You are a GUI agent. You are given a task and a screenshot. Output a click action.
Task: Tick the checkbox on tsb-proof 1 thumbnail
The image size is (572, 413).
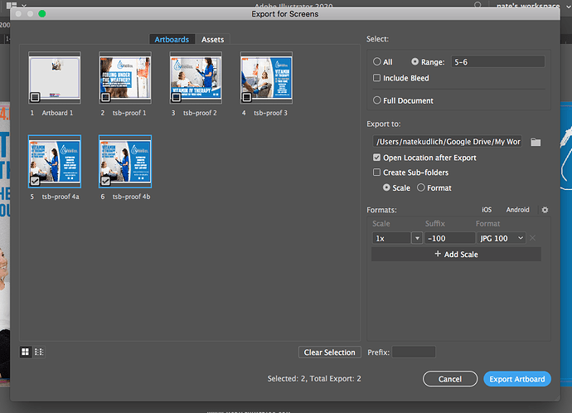[105, 97]
